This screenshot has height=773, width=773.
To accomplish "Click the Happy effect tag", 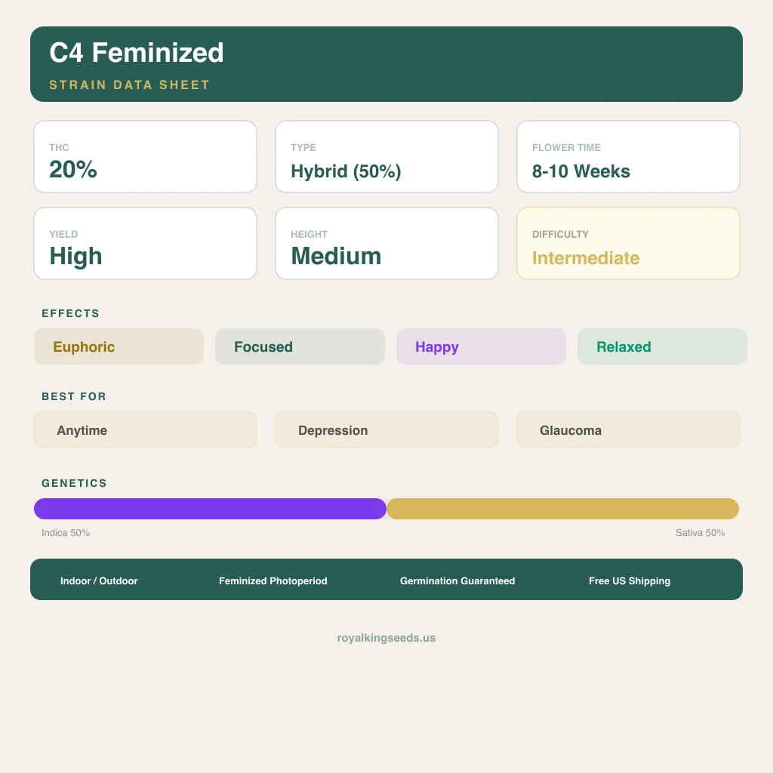I will (x=481, y=346).
